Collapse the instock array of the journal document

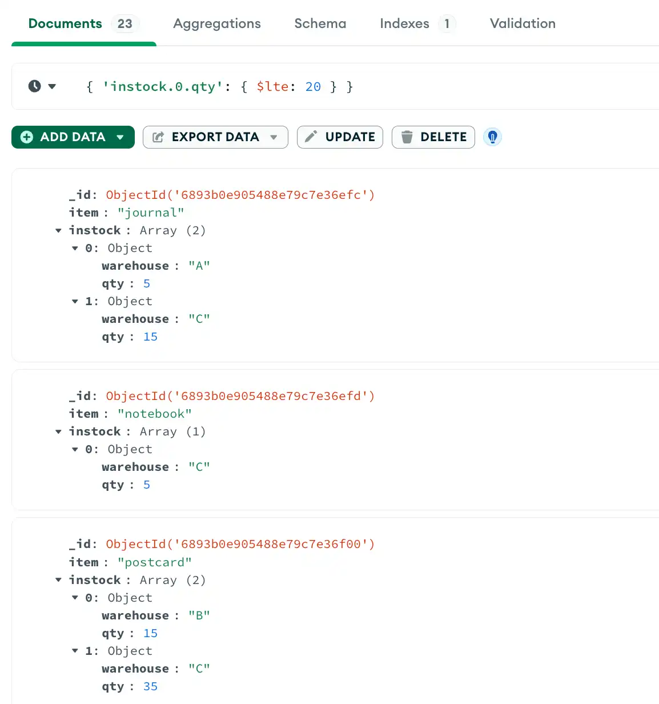click(x=58, y=230)
